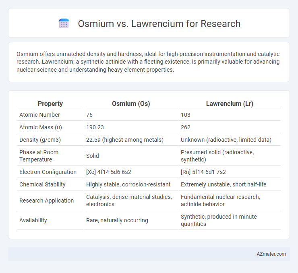Select the 'Osmium (Os)' column header
Image resolution: width=298 pixels, height=273 pixels.
pyautogui.click(x=131, y=103)
